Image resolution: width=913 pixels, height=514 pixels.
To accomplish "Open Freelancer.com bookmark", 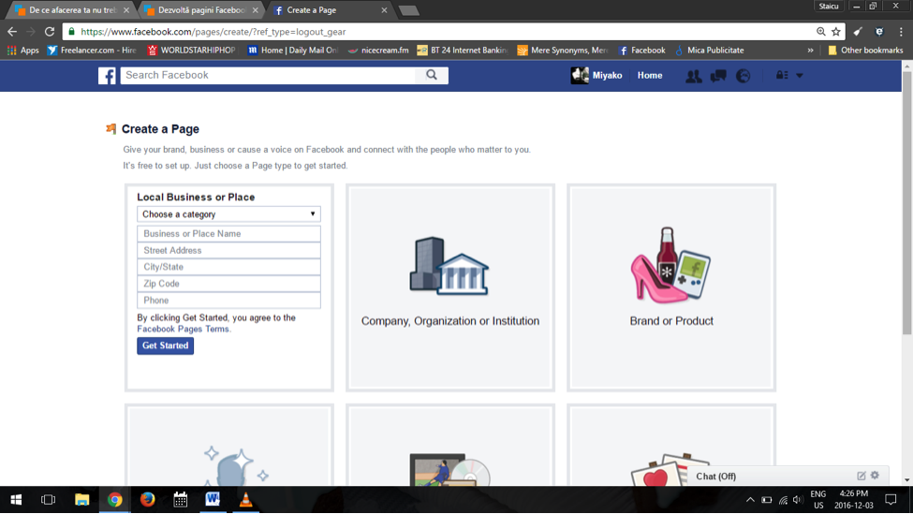I will 92,50.
